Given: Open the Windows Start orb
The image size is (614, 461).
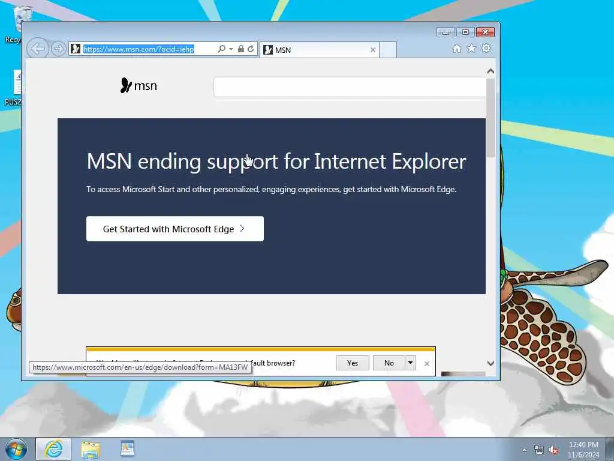Looking at the screenshot, I should [x=16, y=449].
